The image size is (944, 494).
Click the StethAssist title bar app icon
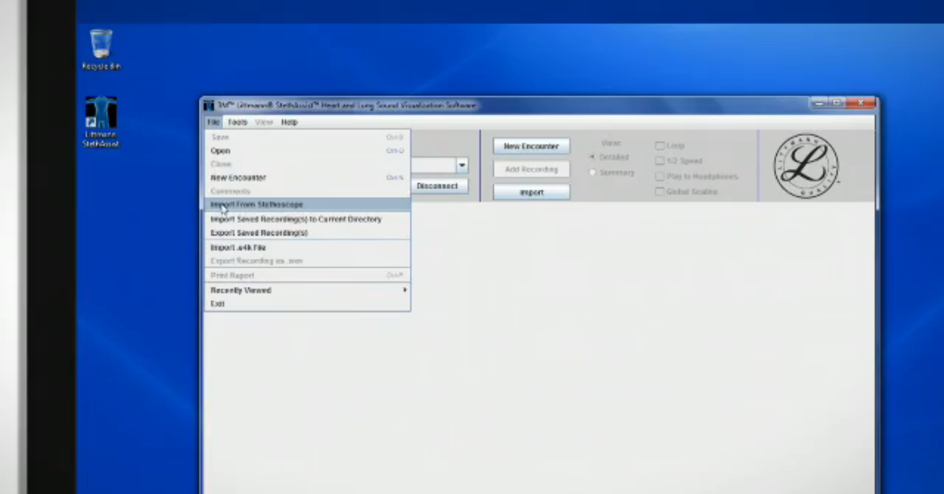click(209, 106)
